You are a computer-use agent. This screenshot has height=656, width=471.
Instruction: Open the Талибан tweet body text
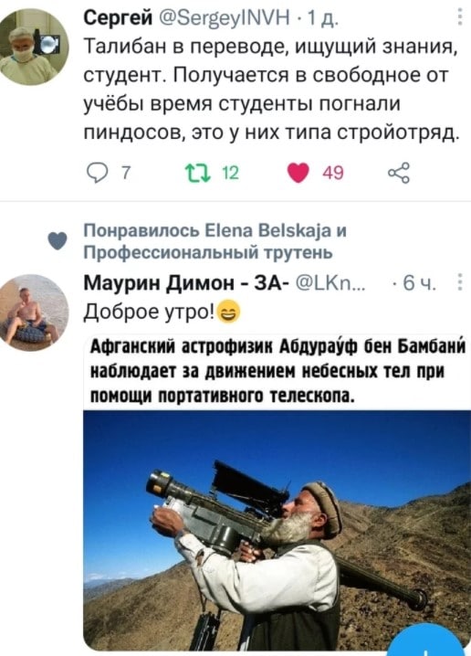click(272, 90)
